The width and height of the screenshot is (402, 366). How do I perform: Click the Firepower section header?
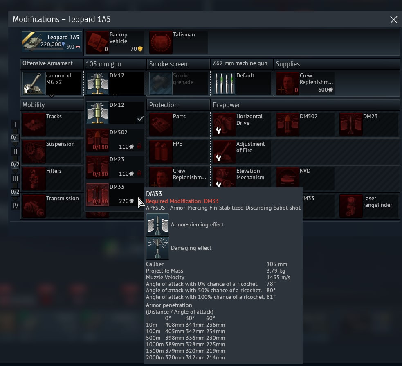305,105
